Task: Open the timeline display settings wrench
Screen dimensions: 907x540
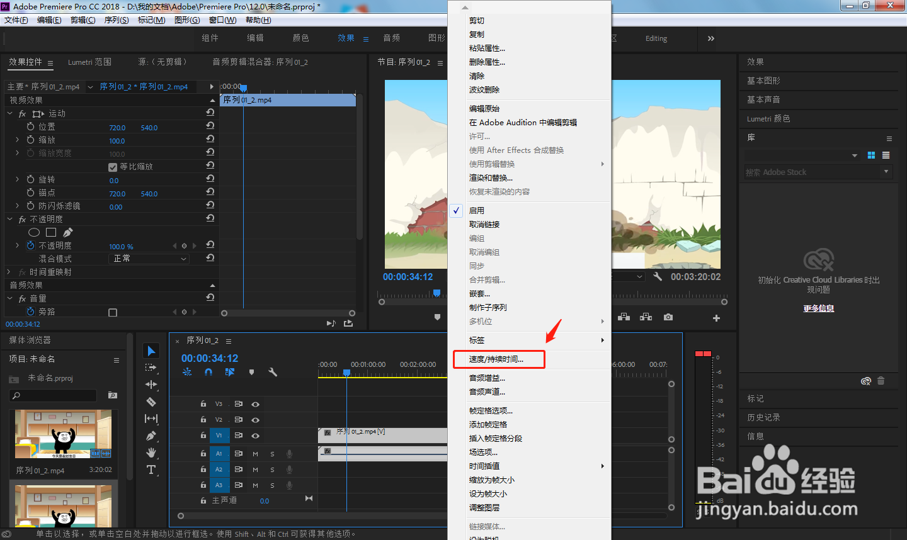Action: 273,372
